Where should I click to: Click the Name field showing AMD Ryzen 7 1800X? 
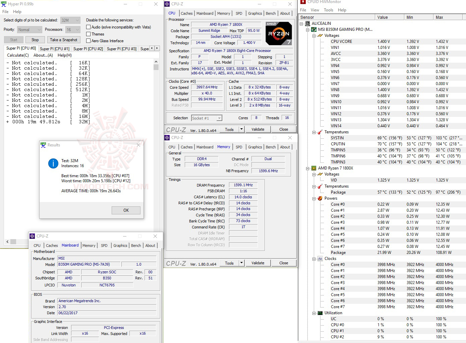click(x=226, y=24)
